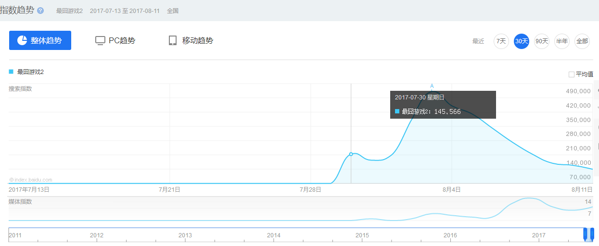Choose the 30天 time range
The image size is (599, 246).
(522, 41)
